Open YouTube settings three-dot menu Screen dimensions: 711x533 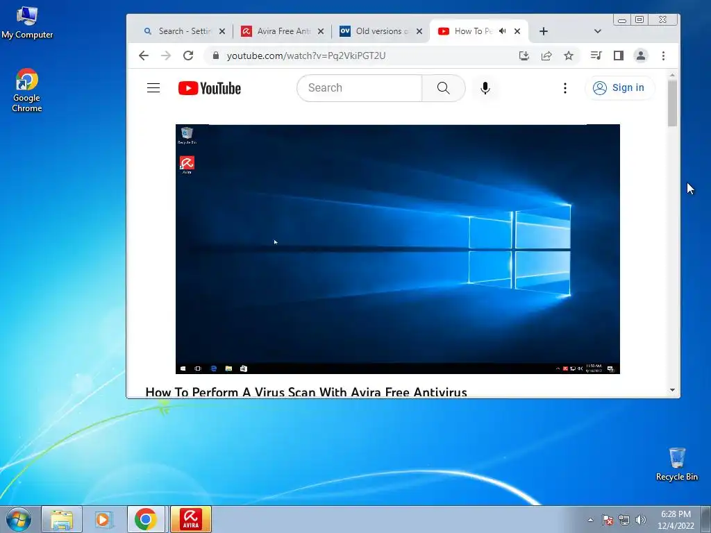click(565, 88)
